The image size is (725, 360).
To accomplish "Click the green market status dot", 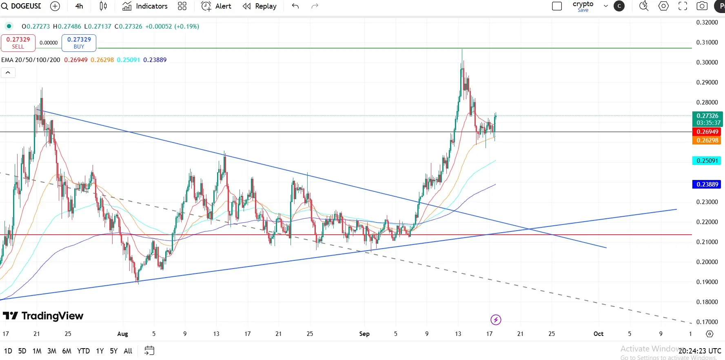I will pos(9,26).
